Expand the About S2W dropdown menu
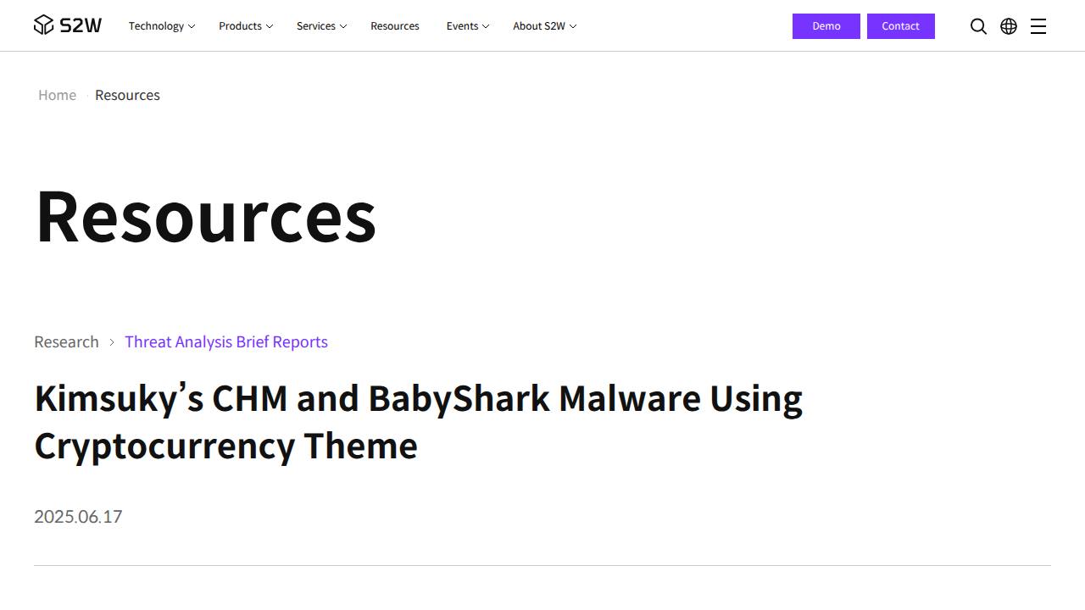The height and width of the screenshot is (610, 1085). tap(545, 26)
